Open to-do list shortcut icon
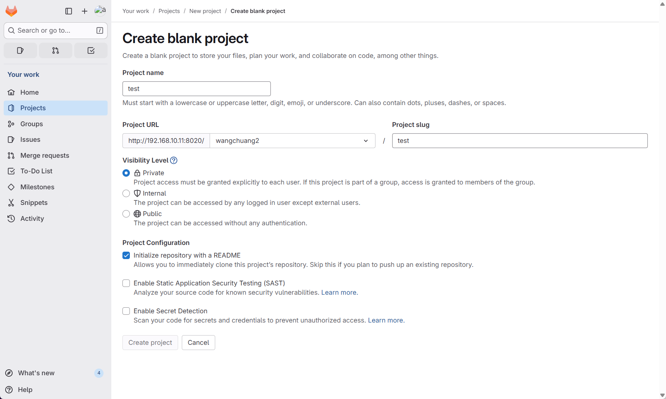The width and height of the screenshot is (666, 399). [x=91, y=50]
